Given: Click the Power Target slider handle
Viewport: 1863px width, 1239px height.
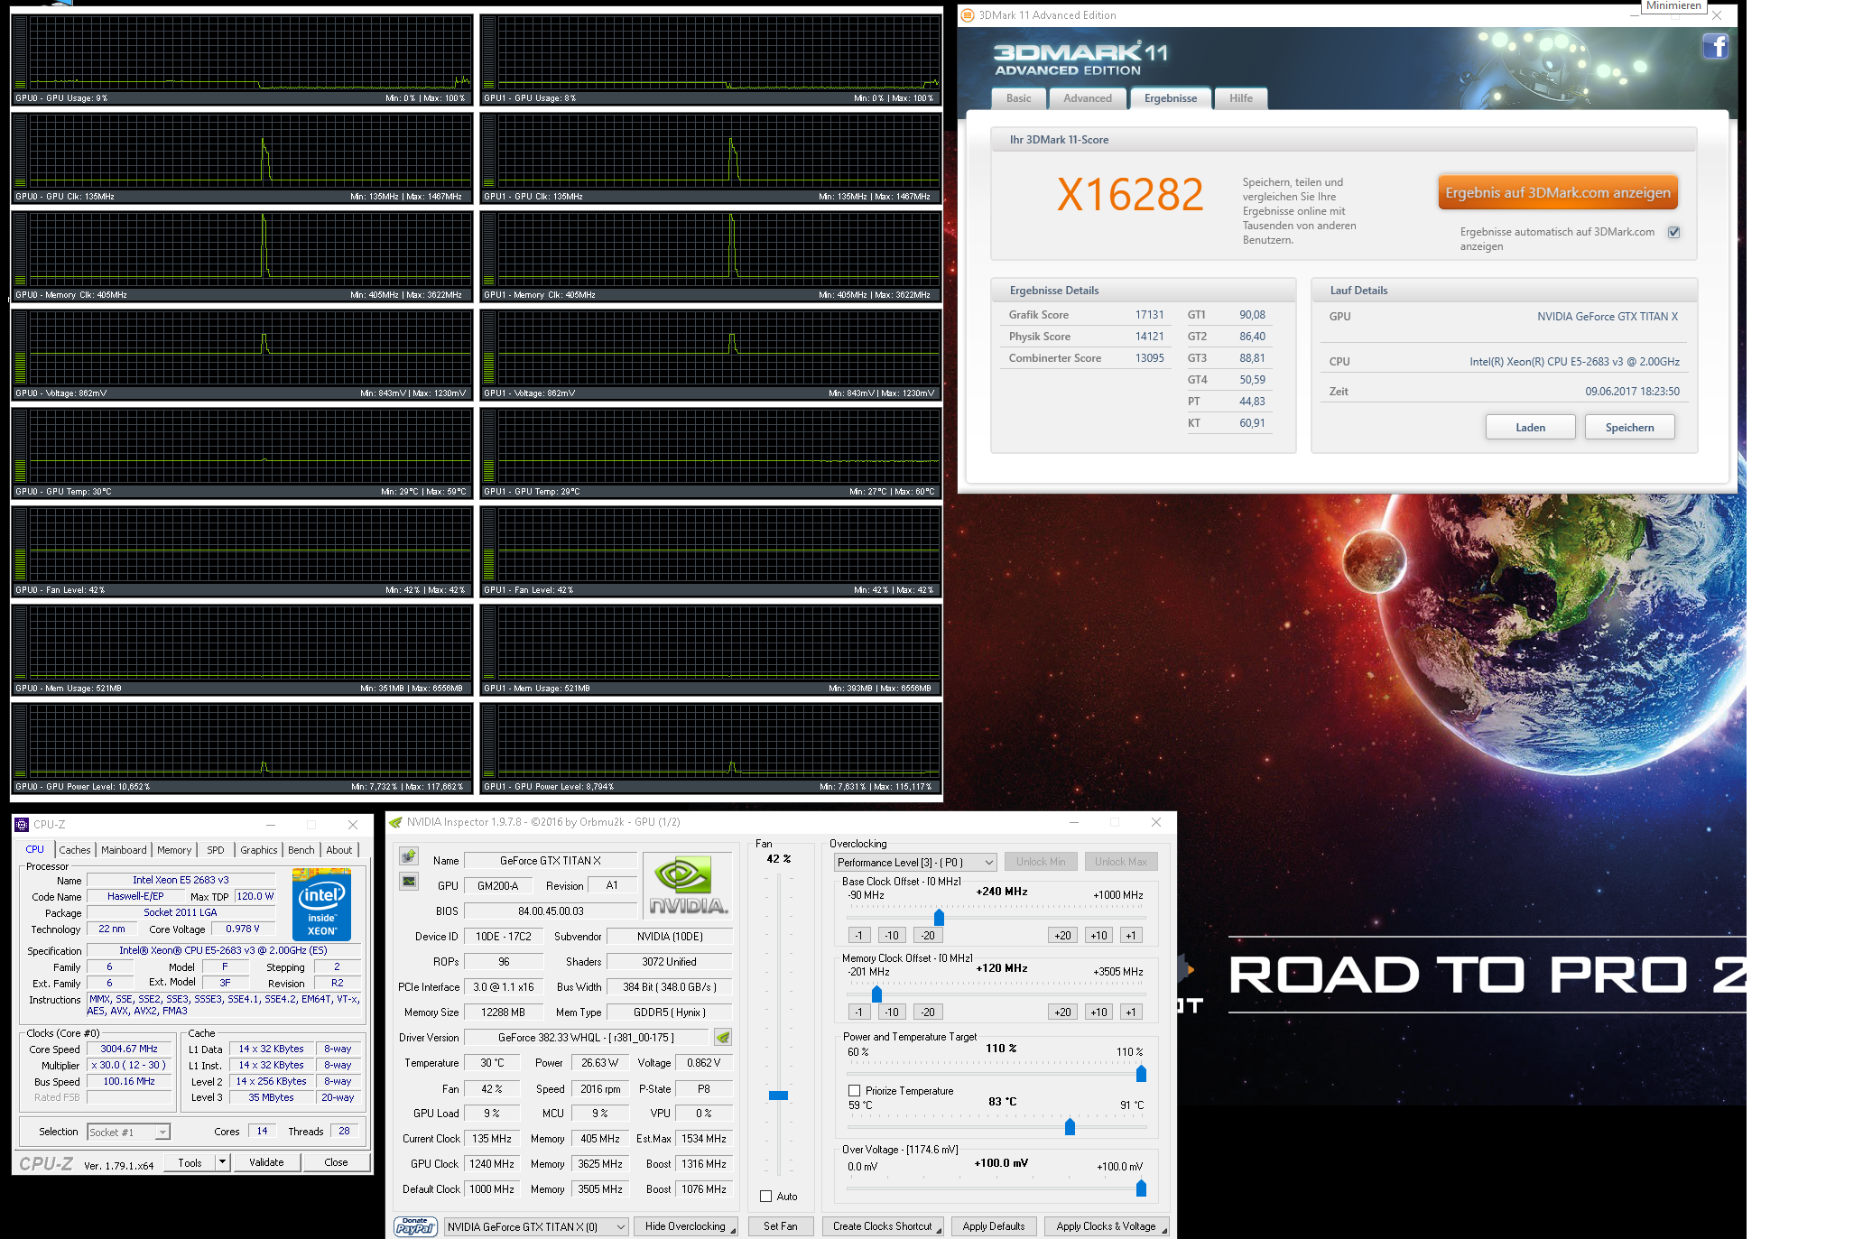Looking at the screenshot, I should click(1141, 1073).
